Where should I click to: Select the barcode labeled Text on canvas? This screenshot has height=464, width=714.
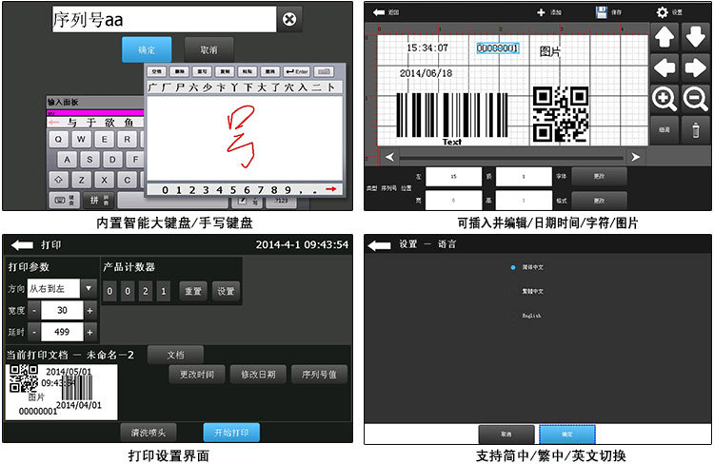[x=451, y=118]
